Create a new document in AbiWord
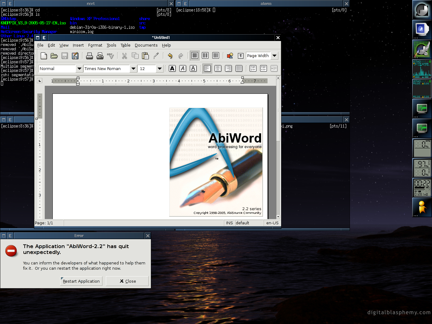The height and width of the screenshot is (324, 432). pyautogui.click(x=44, y=56)
